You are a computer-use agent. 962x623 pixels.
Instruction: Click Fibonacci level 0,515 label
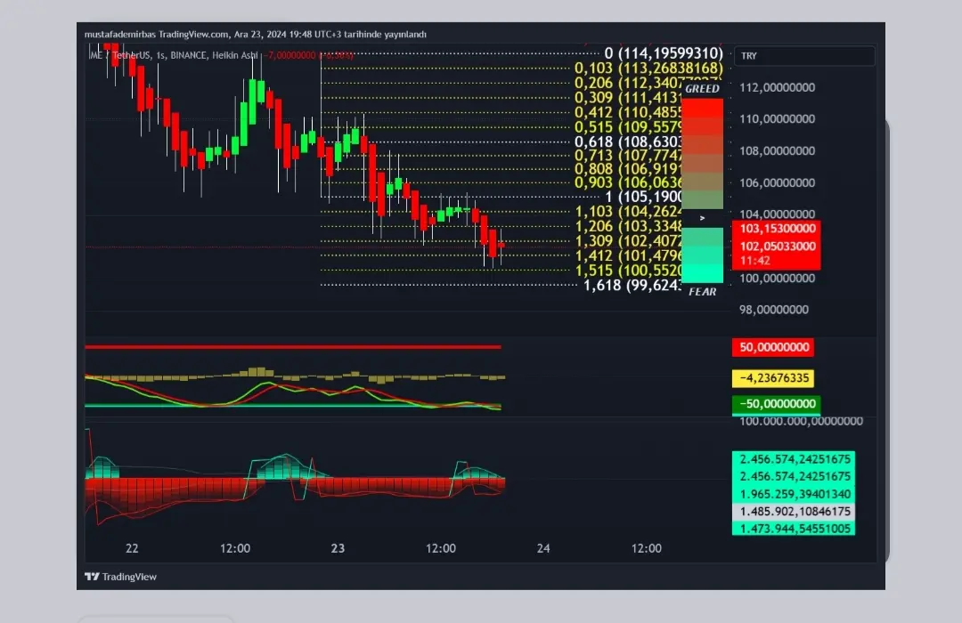point(628,127)
